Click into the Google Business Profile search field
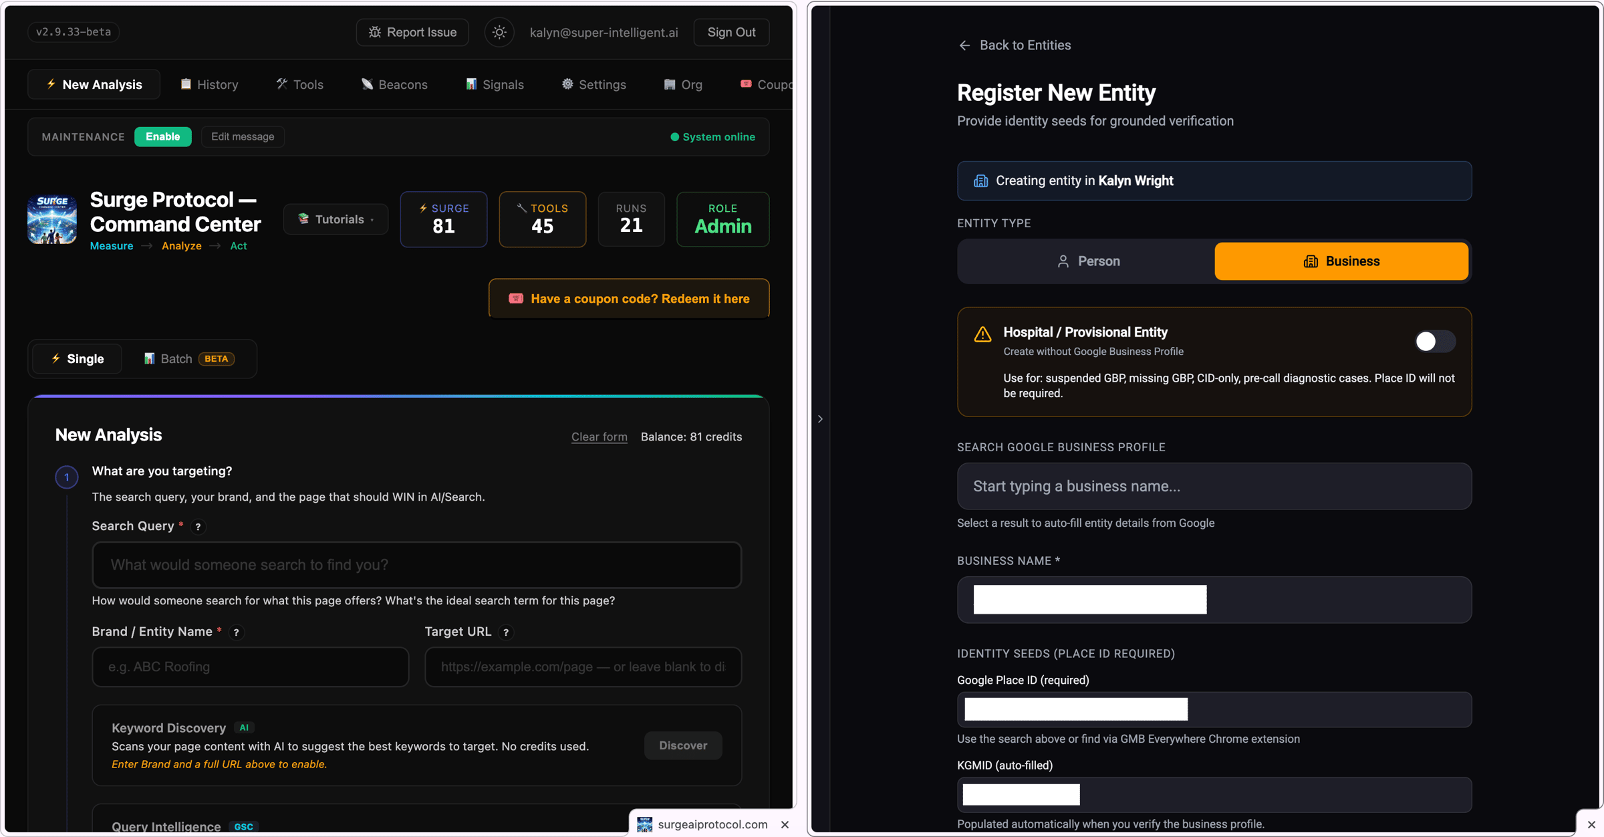Image resolution: width=1604 pixels, height=837 pixels. pyautogui.click(x=1214, y=486)
